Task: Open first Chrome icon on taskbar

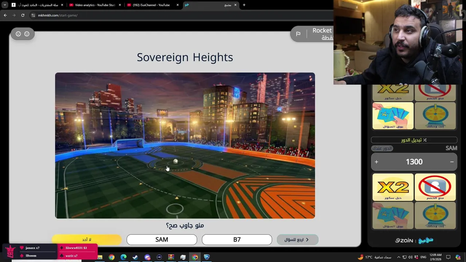Action: 111,257
